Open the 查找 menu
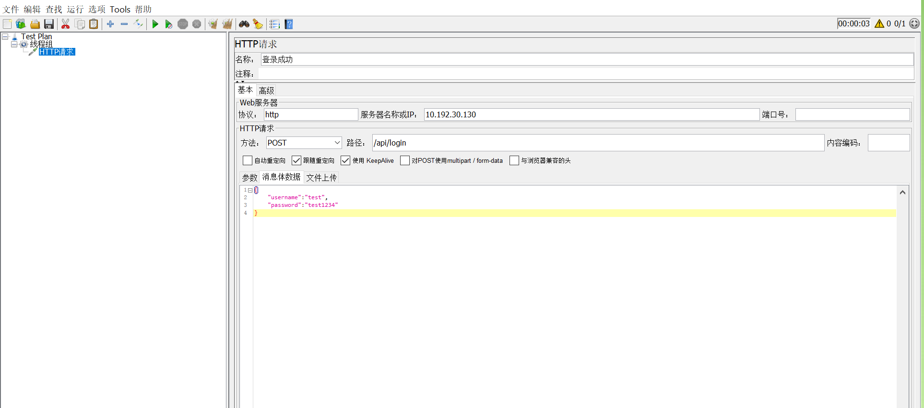 54,9
